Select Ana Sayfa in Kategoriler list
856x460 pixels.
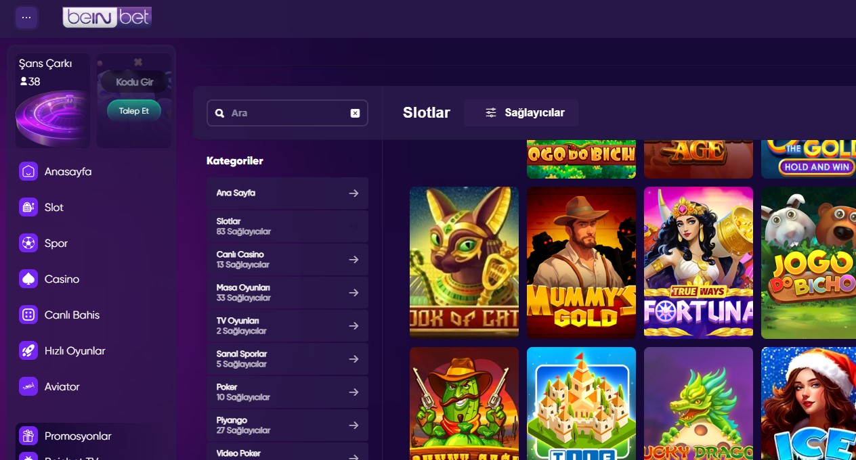[287, 193]
